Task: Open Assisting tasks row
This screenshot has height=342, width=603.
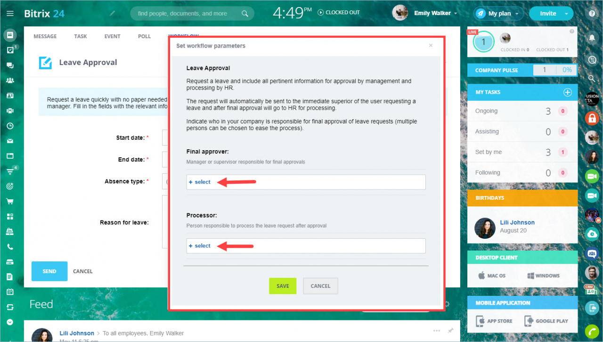Action: (522, 132)
